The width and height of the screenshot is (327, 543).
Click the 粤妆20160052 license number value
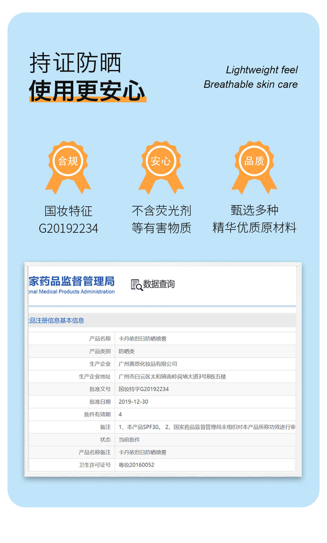[136, 465]
